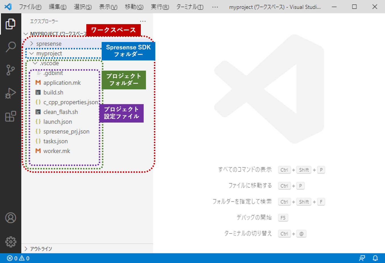
Task: Open the Accounts icon
Action: coord(11,218)
